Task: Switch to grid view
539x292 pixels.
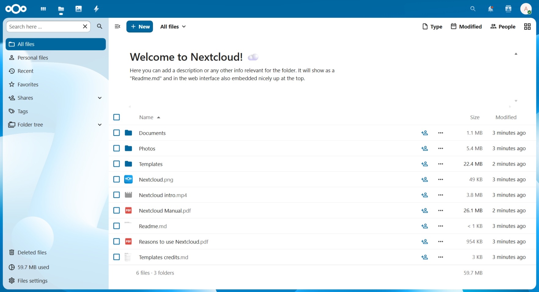Action: tap(527, 27)
